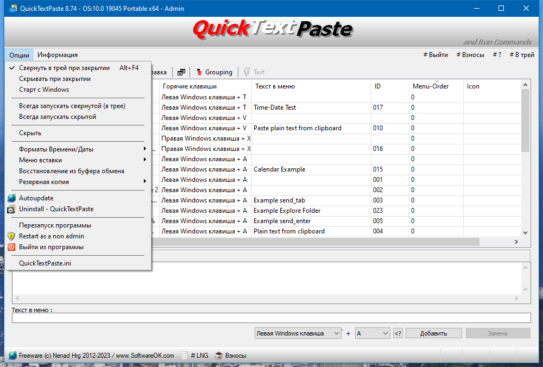Click # Выйти link
Viewport: 543px width, 367px height.
(x=435, y=55)
